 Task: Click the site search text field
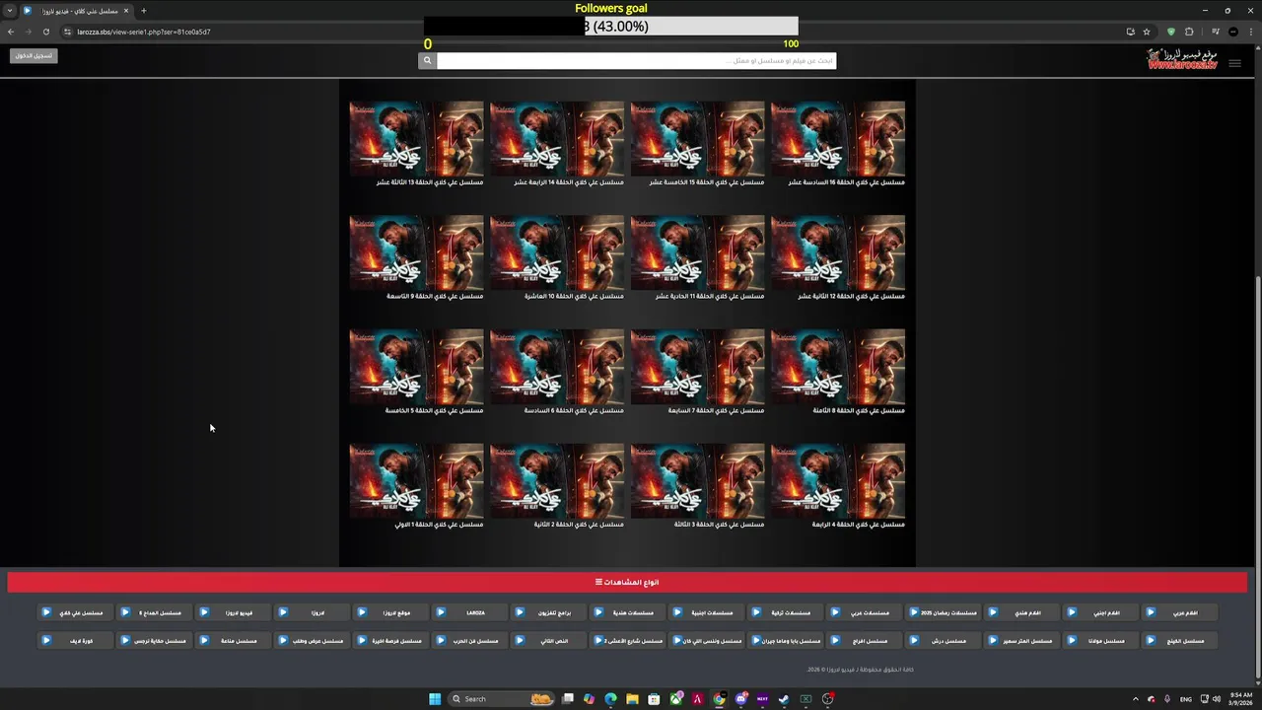click(x=636, y=60)
